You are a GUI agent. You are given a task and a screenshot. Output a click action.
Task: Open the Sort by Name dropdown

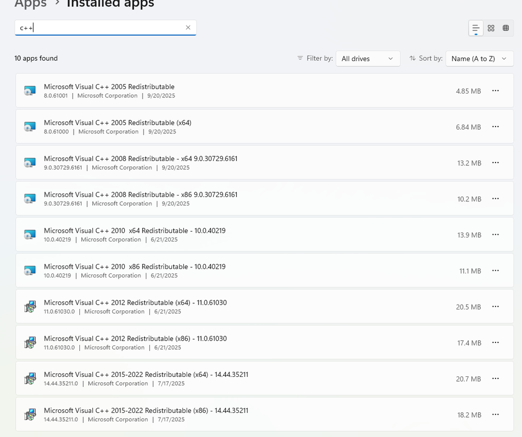(479, 59)
